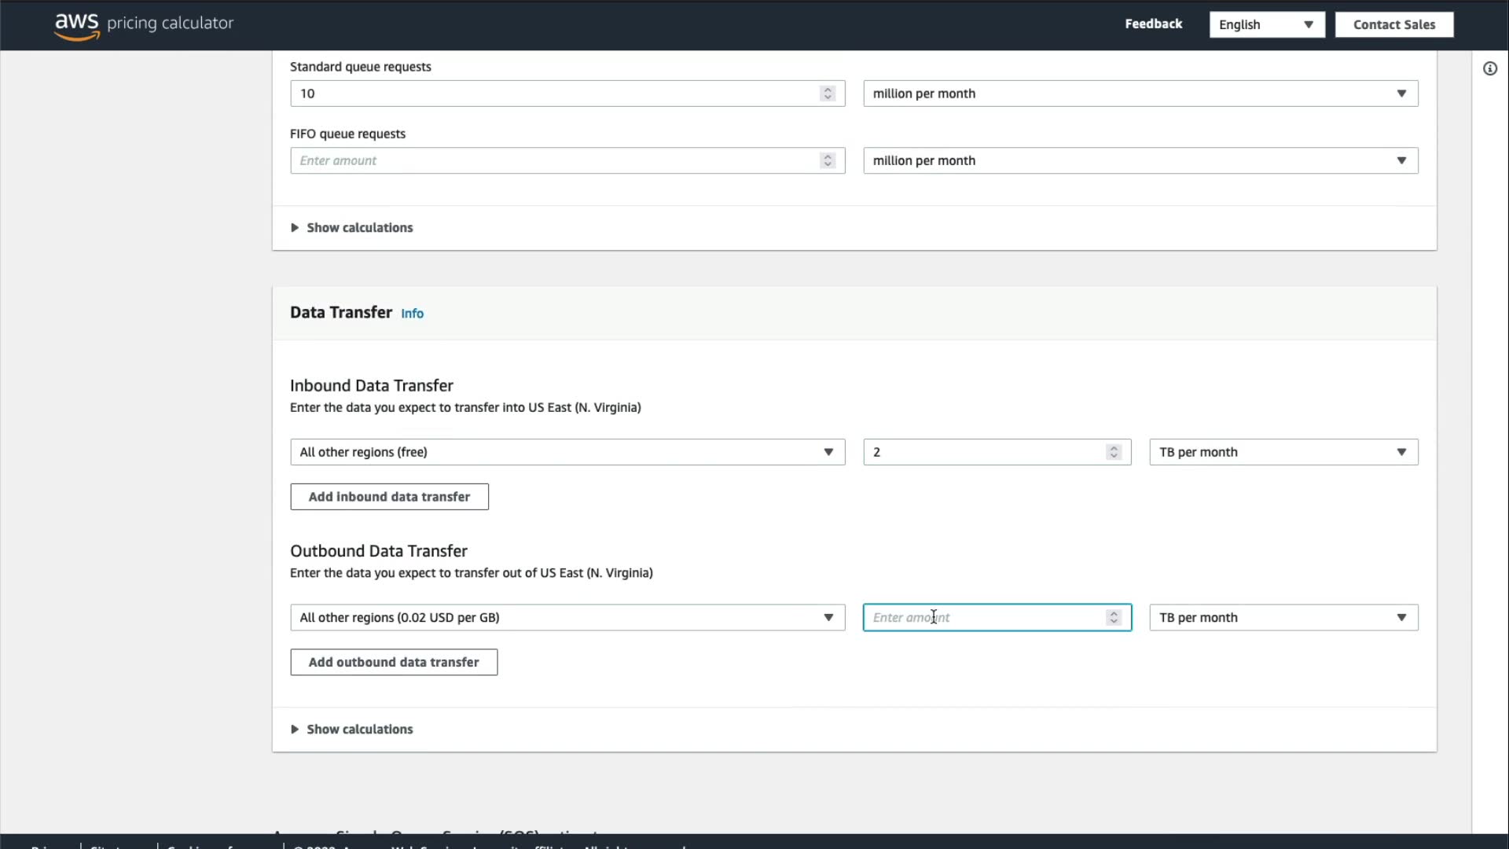Click the Feedback menu item
The image size is (1509, 849).
1153,24
